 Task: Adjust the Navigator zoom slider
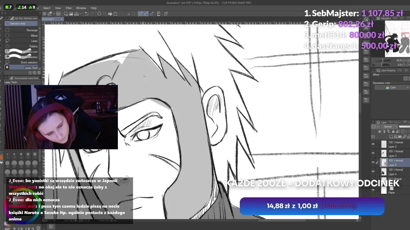[x=381, y=60]
